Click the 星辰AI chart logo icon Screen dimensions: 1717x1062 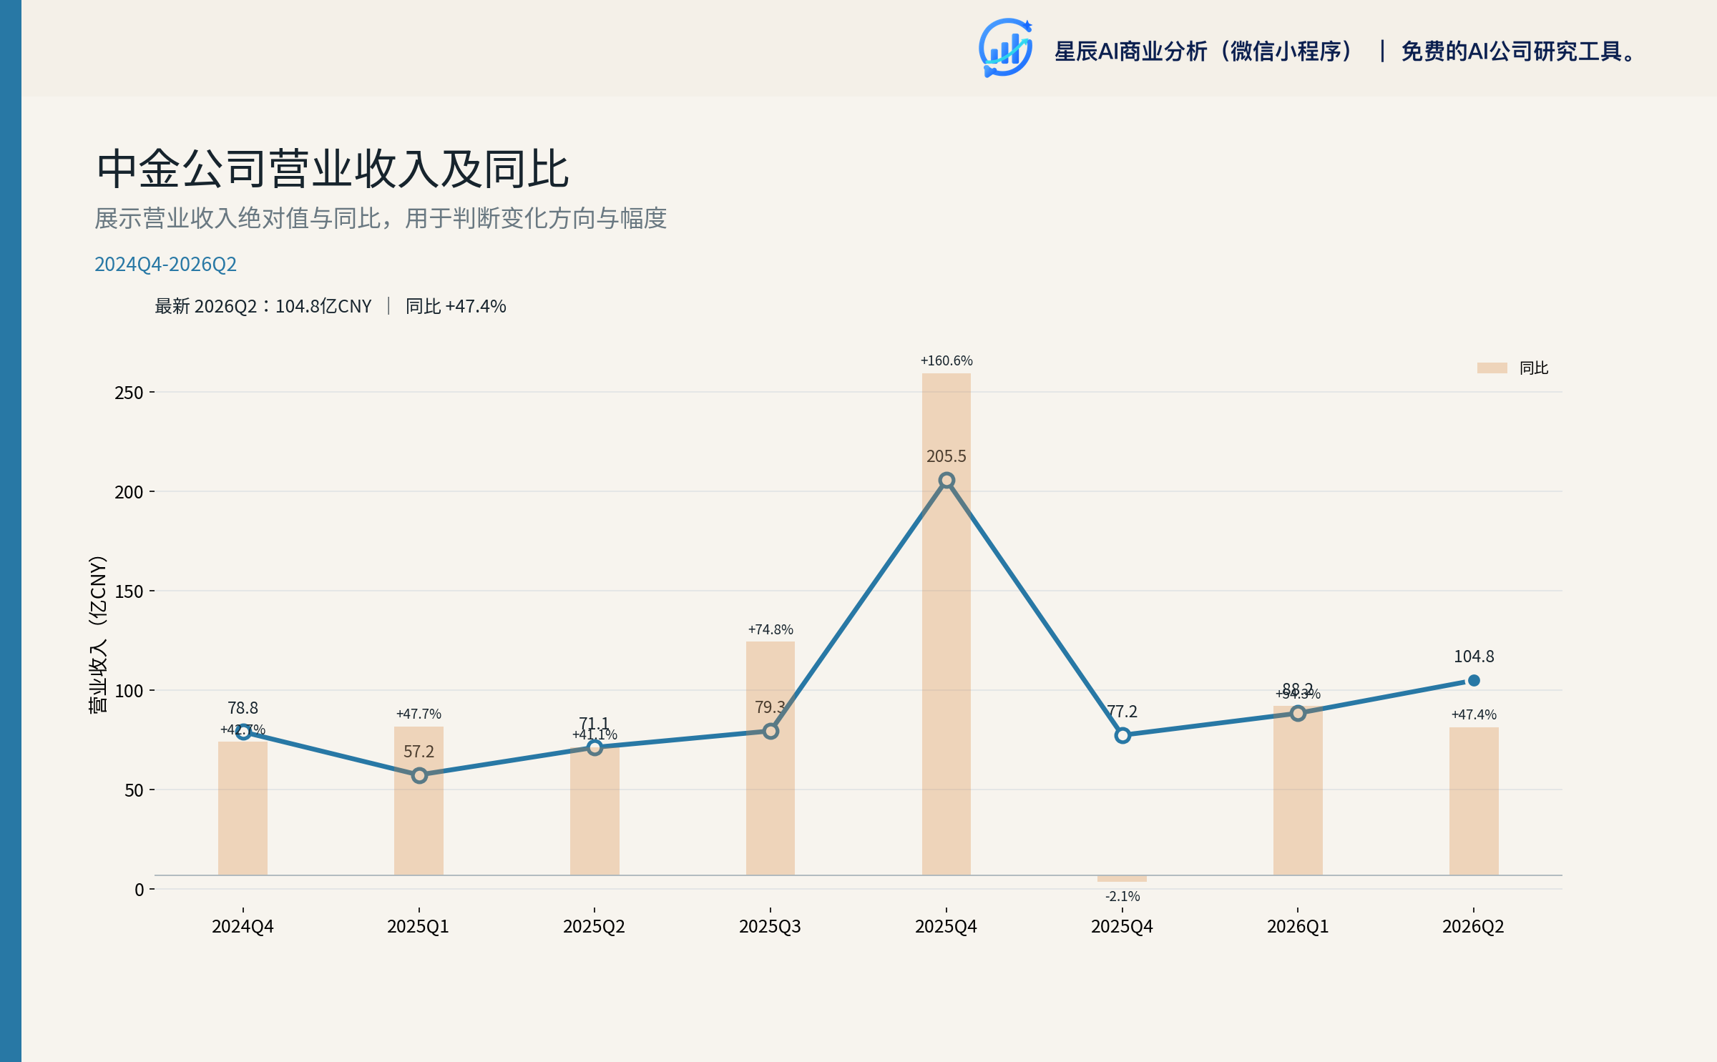1005,48
